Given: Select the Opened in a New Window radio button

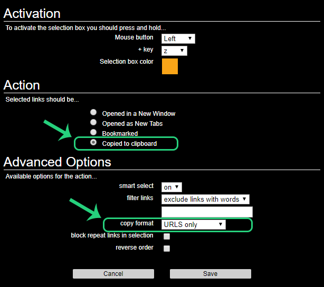Looking at the screenshot, I should click(93, 113).
